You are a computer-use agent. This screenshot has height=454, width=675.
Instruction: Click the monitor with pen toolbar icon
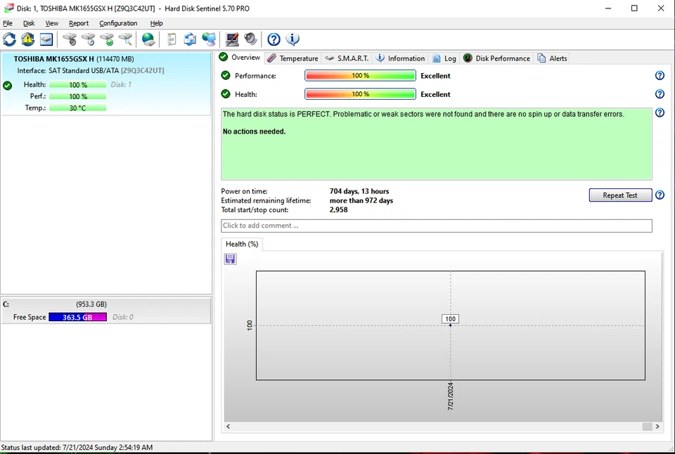pos(232,39)
